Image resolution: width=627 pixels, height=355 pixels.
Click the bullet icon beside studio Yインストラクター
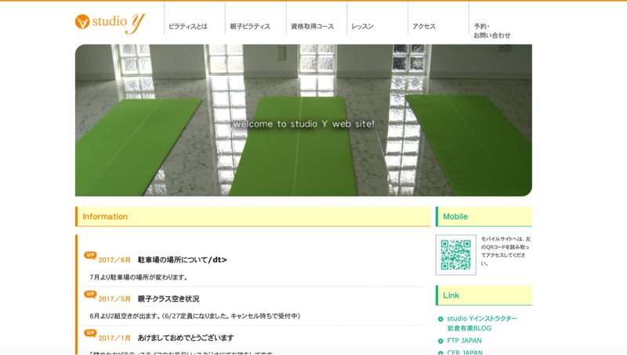click(440, 319)
